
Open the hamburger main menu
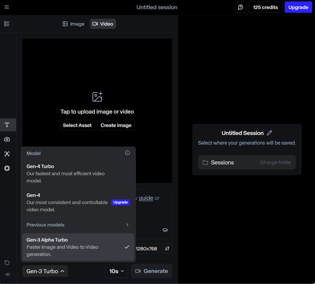(x=7, y=7)
